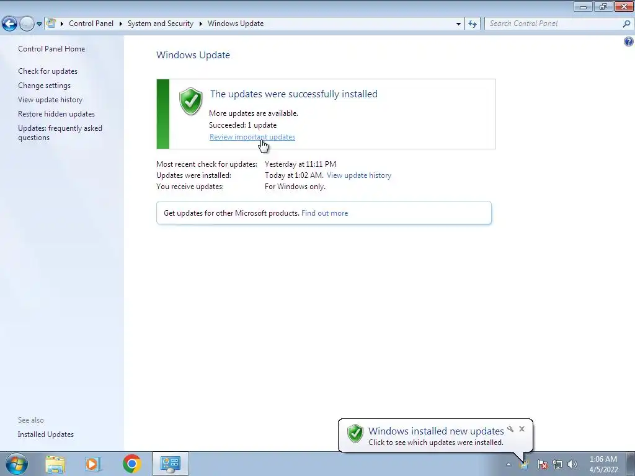Screen dimensions: 635x476
Task: Launch Windows Media Player from taskbar
Action: [93, 464]
